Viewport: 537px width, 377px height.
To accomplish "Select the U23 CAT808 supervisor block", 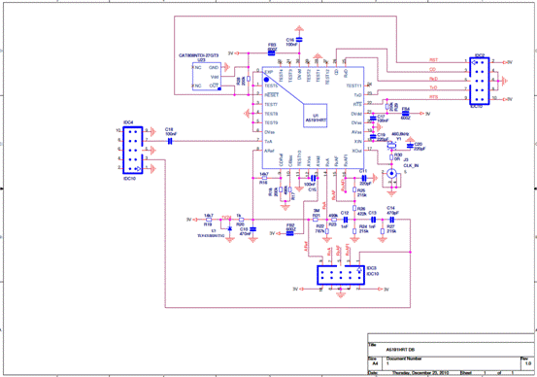I will [207, 77].
